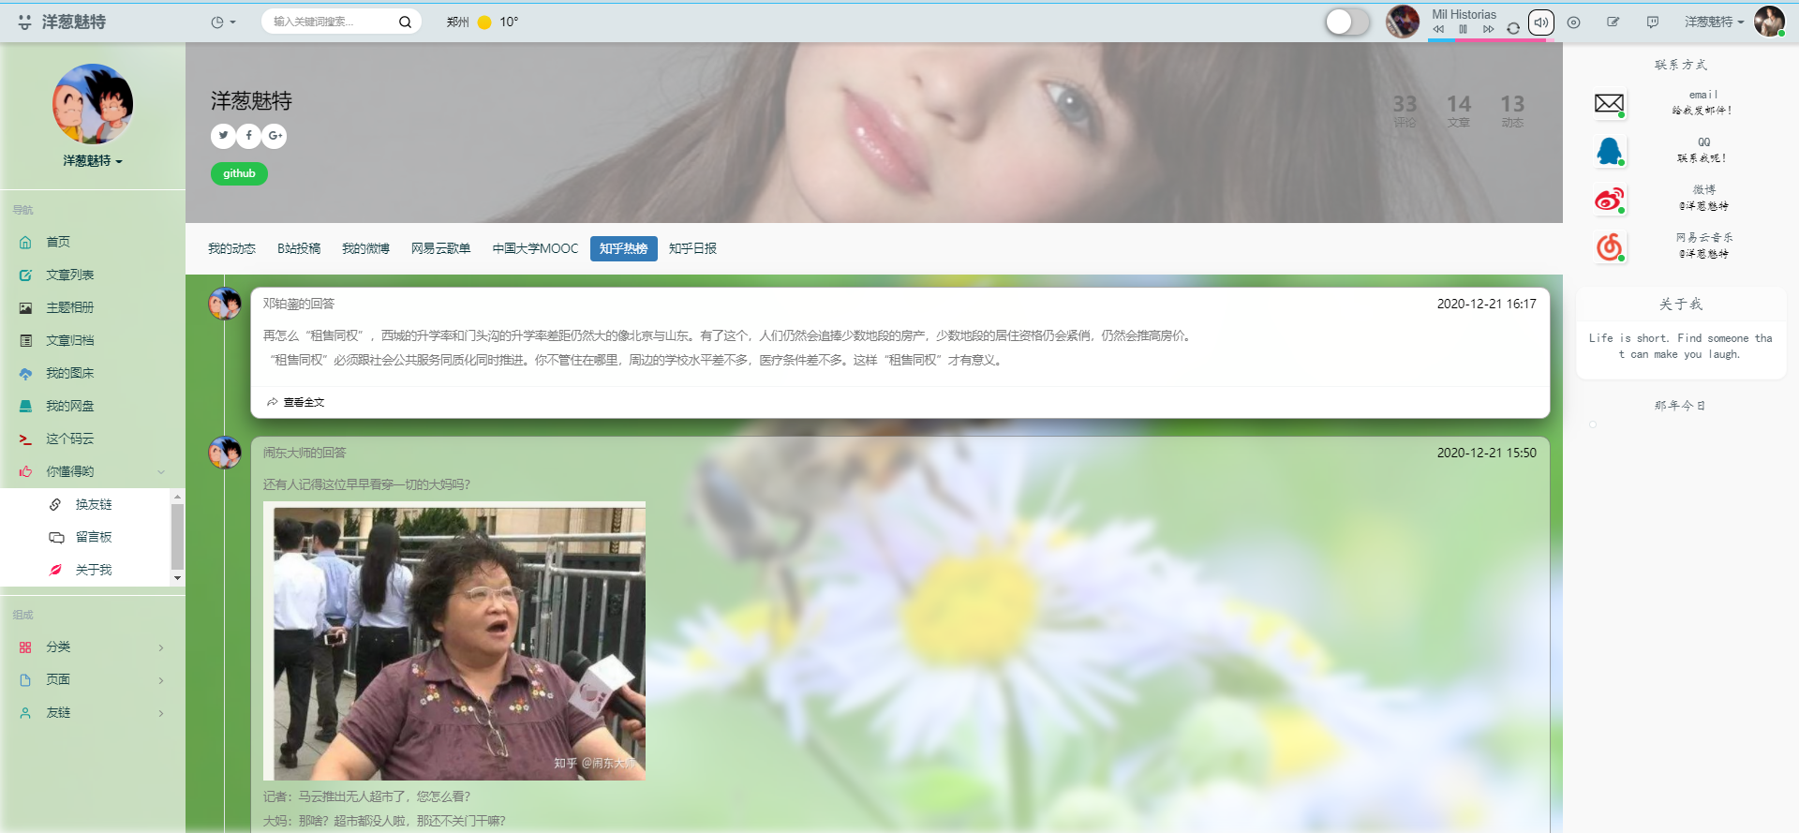Skip to the previous music track
This screenshot has width=1799, height=833.
1438,29
